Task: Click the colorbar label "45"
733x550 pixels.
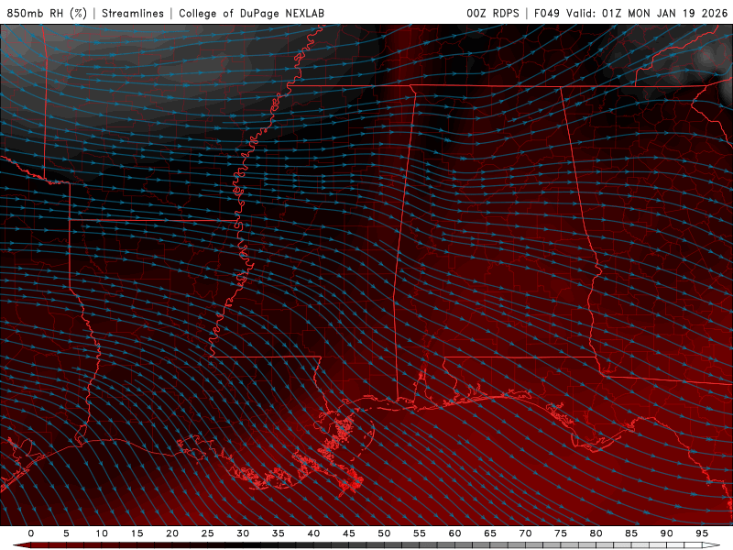Action: tap(349, 533)
